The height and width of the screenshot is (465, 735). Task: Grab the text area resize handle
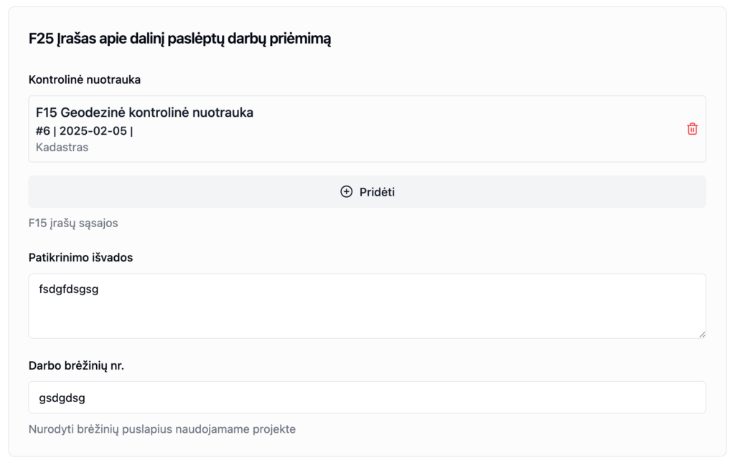click(702, 334)
